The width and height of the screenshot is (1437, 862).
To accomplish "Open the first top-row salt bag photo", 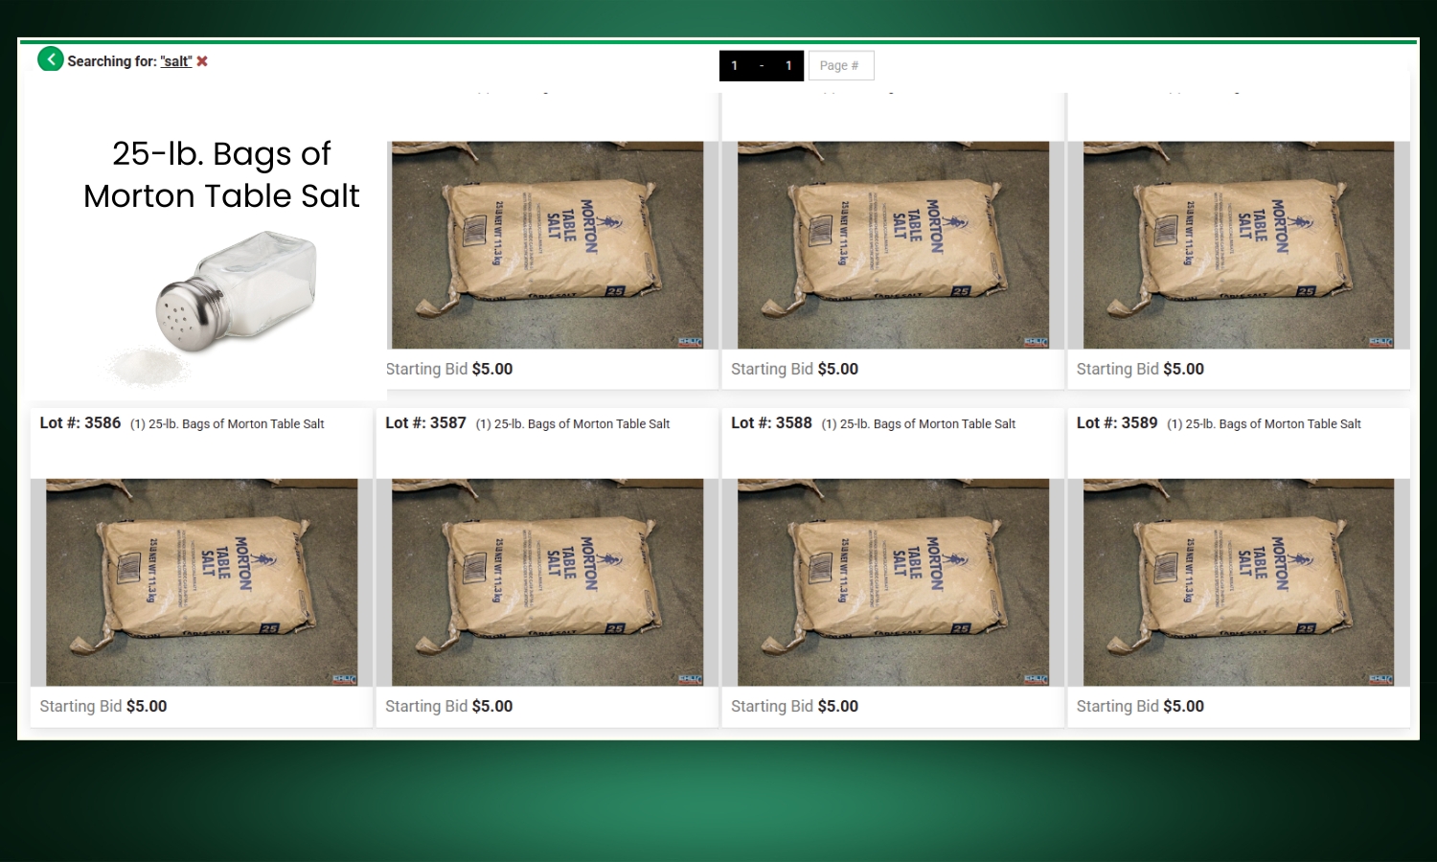I will pos(547,245).
